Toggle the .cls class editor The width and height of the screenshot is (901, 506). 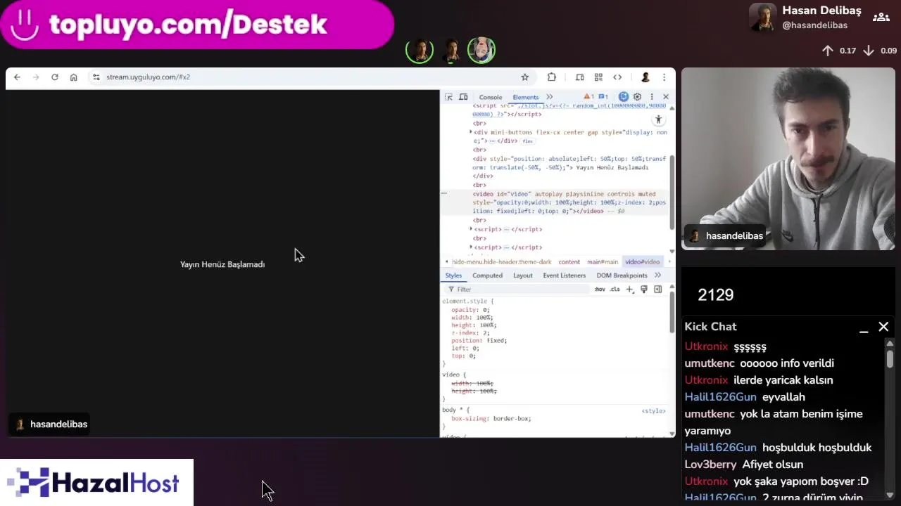point(615,290)
